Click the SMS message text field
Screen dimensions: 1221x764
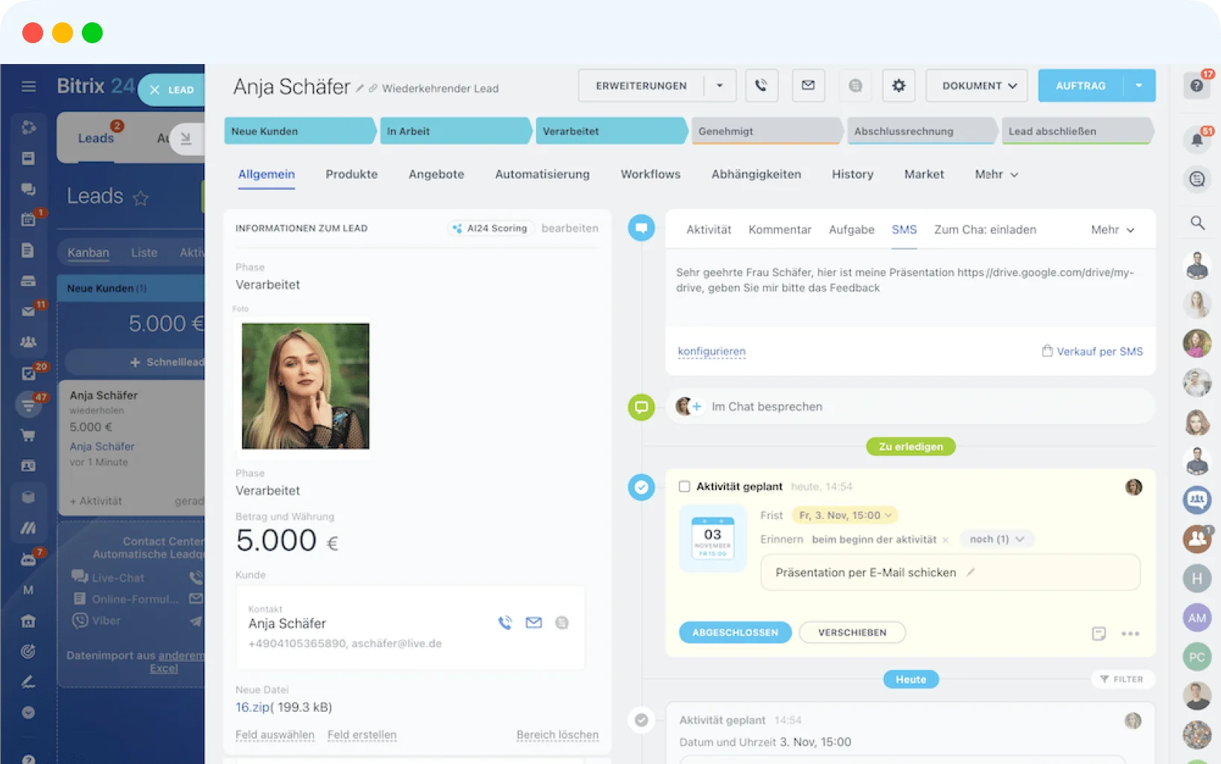(910, 288)
